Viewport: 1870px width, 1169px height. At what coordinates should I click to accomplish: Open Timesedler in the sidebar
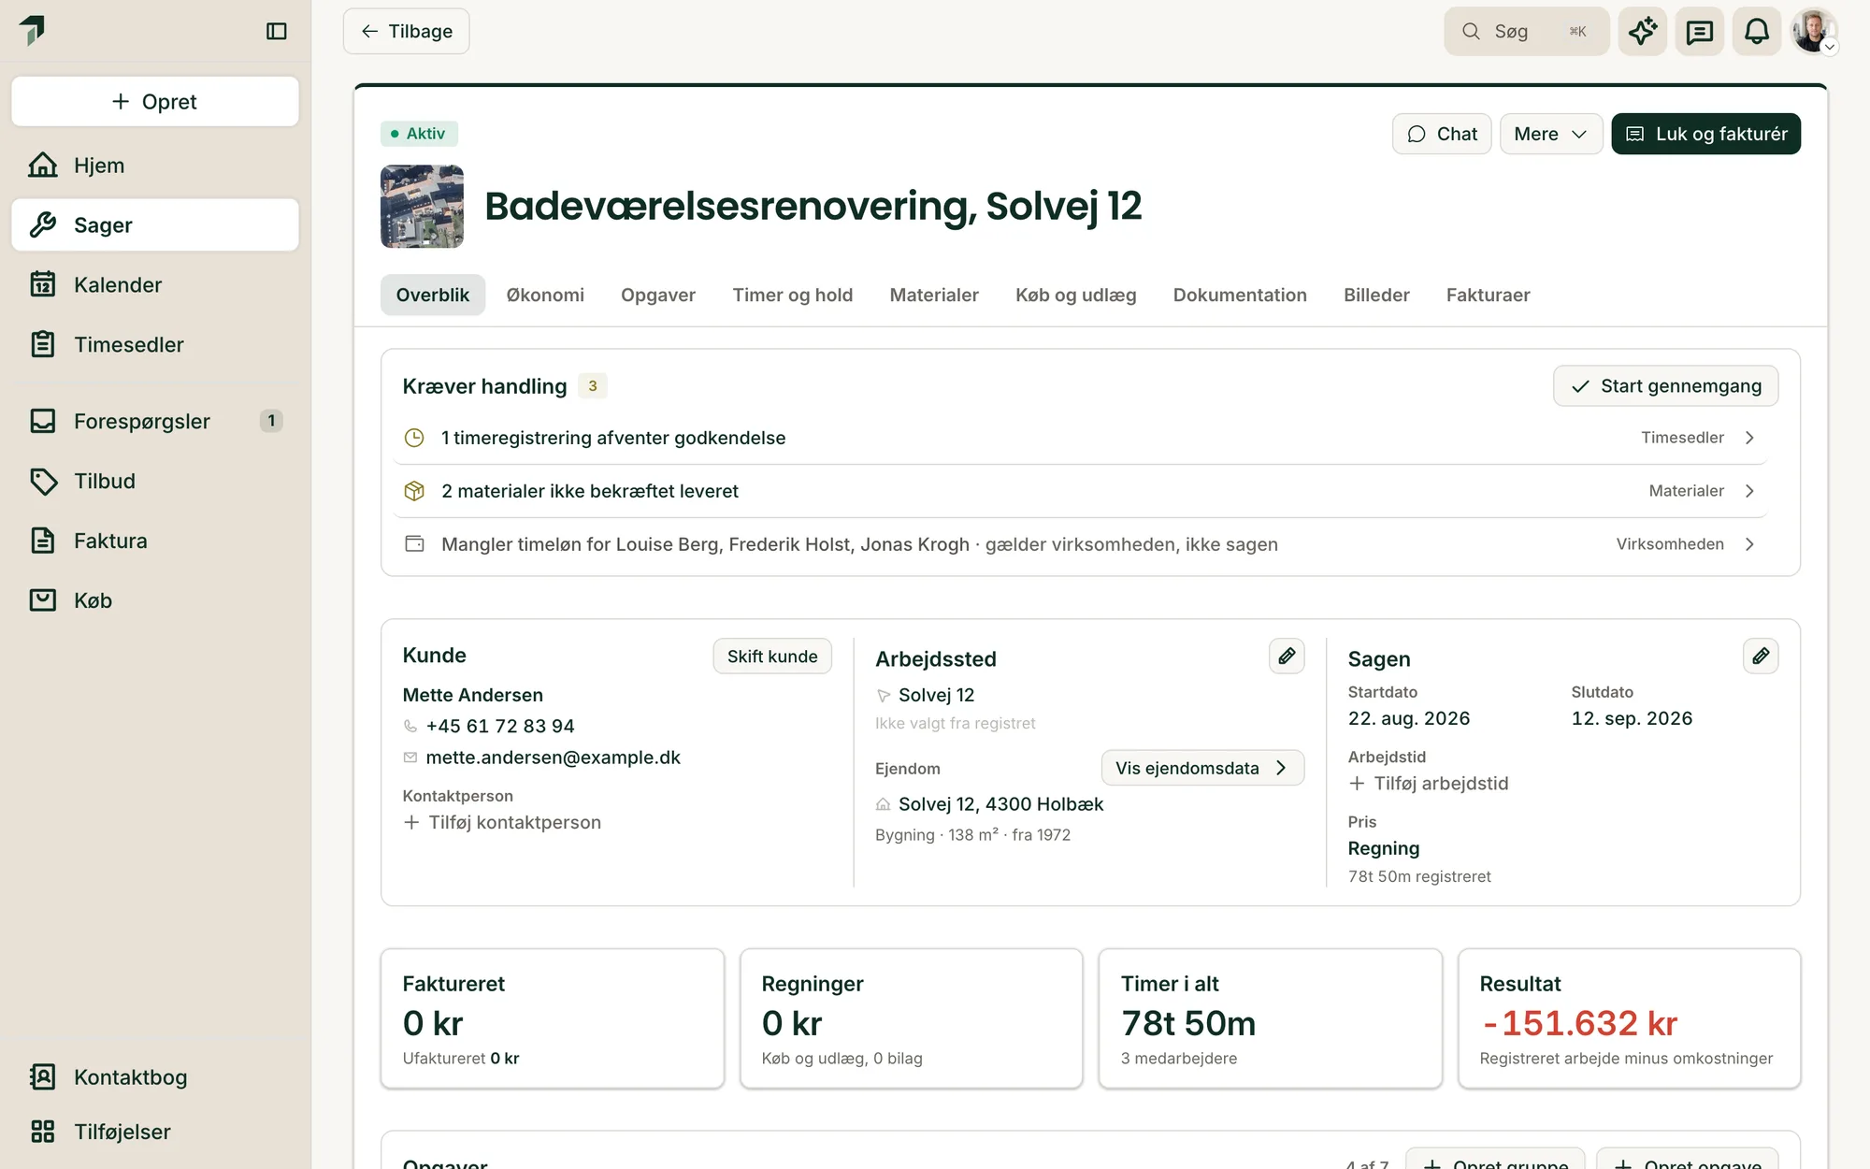point(155,345)
